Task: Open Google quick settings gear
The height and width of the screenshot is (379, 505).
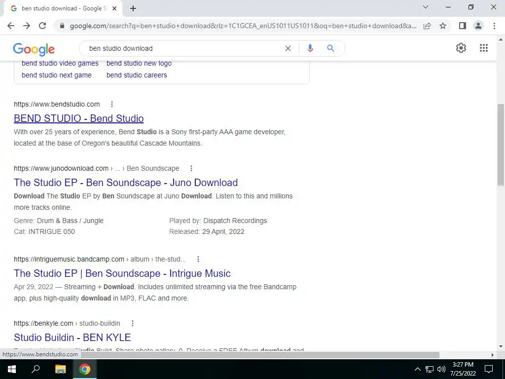Action: (461, 48)
